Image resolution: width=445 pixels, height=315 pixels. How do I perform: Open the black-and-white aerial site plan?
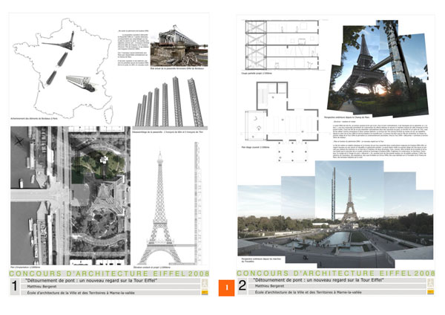70,195
